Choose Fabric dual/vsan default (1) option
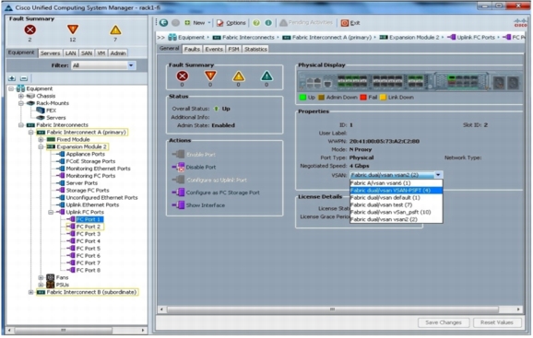The height and width of the screenshot is (338, 533). pyautogui.click(x=397, y=197)
